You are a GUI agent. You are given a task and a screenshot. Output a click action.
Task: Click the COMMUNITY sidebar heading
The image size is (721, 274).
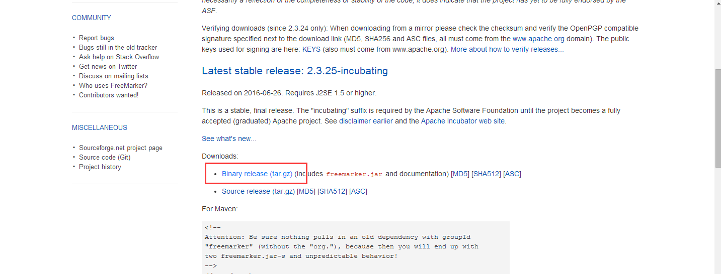point(92,18)
